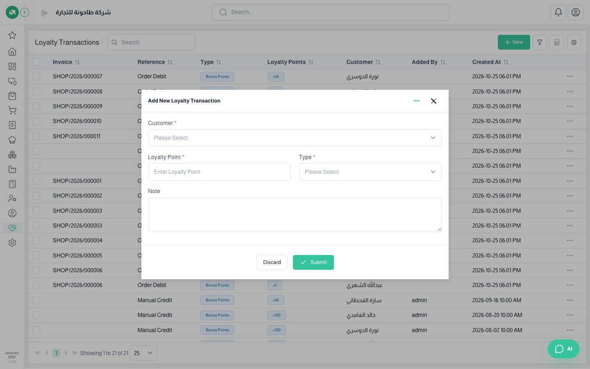
Task: Click the Submit button
Action: (x=313, y=262)
